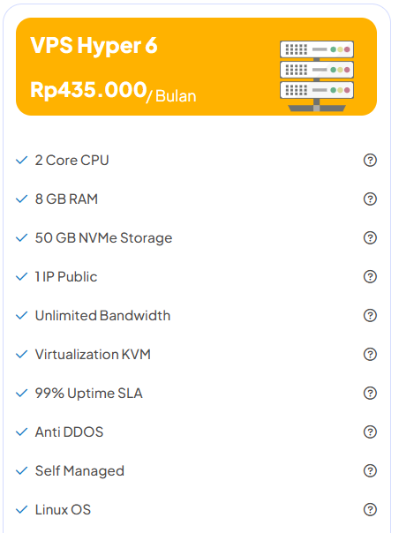Click question mark beside 50 GB NVMe Storage

(370, 237)
